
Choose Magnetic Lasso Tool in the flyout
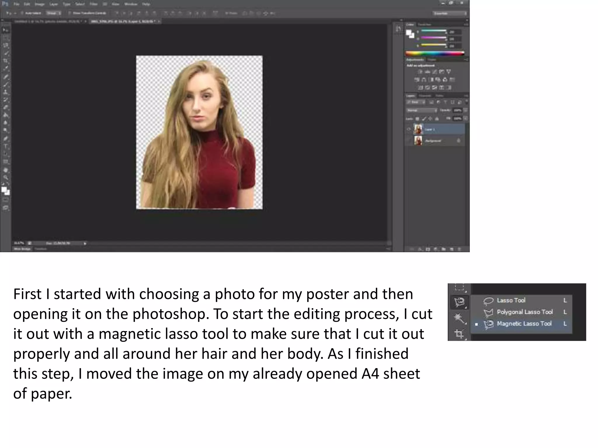(x=524, y=324)
